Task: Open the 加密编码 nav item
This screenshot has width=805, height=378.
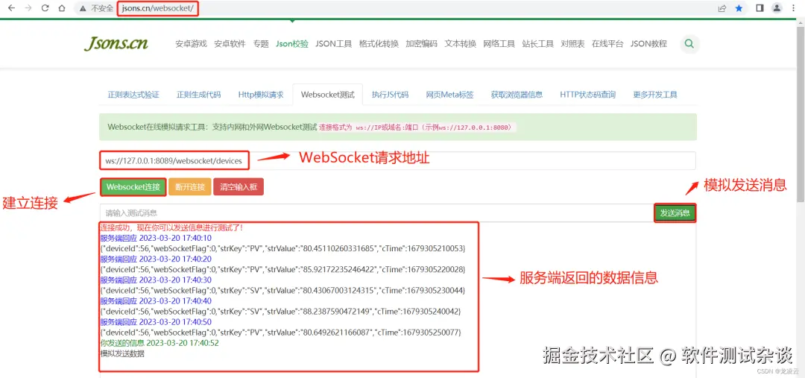Action: coord(421,44)
